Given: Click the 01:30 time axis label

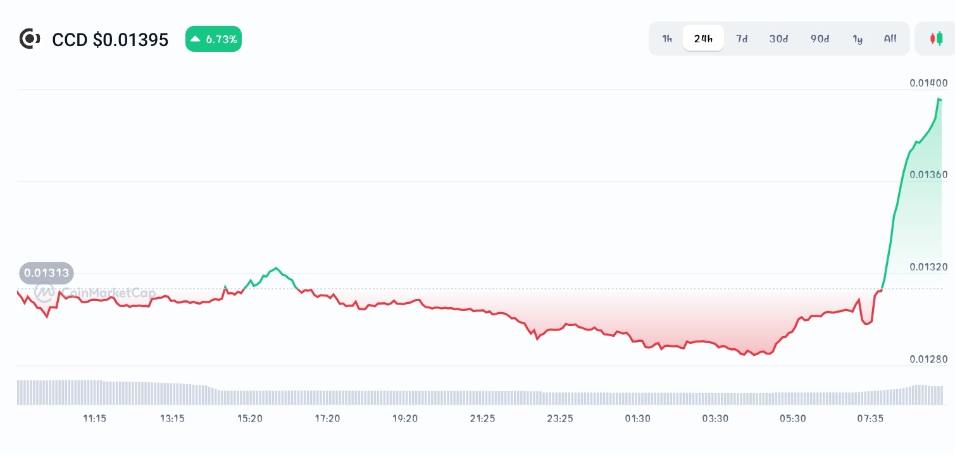Looking at the screenshot, I should pos(637,418).
